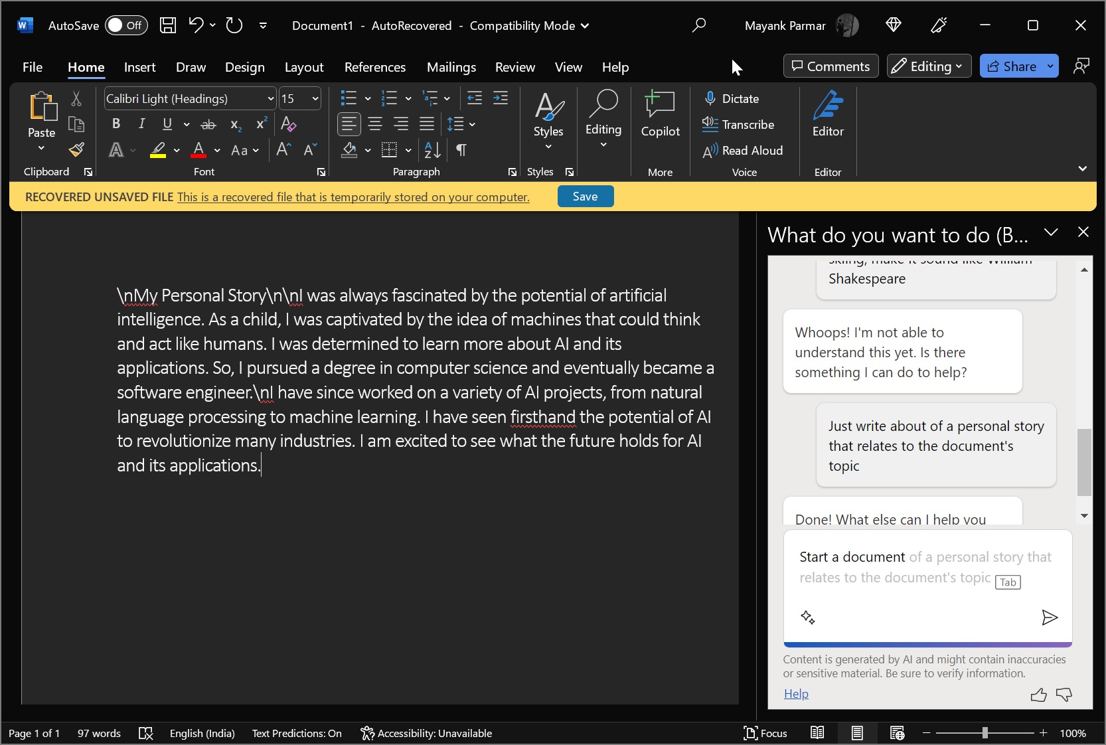Screen dimensions: 1106x745
Task: Open the References ribbon tab
Action: click(x=374, y=66)
